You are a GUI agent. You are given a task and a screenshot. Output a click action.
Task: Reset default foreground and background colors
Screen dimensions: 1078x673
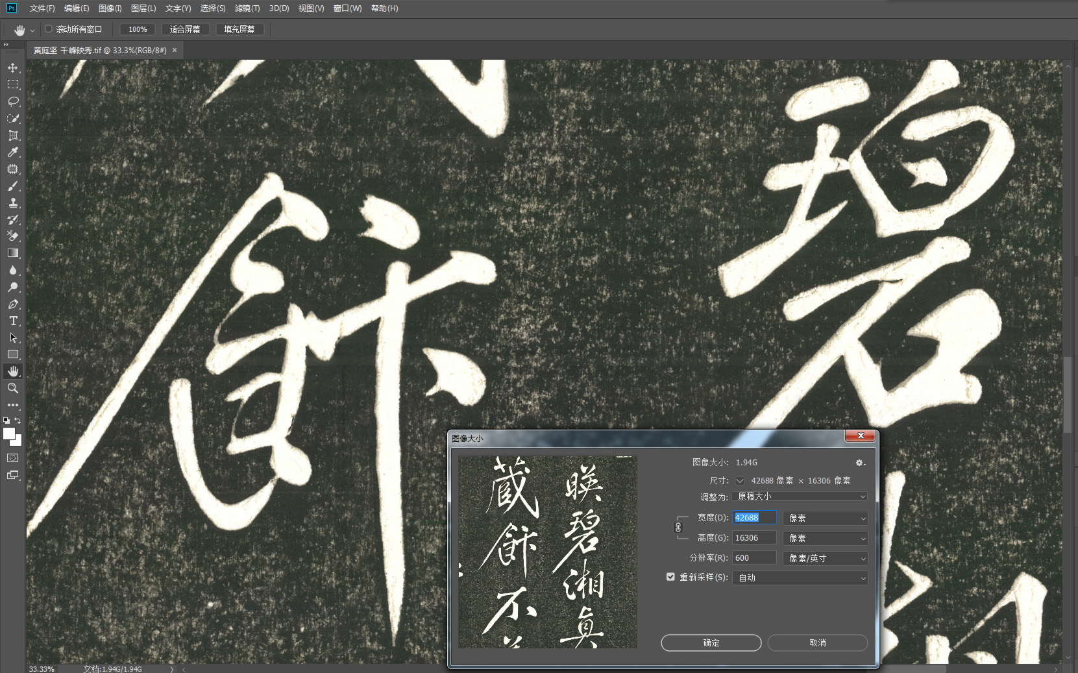click(6, 420)
